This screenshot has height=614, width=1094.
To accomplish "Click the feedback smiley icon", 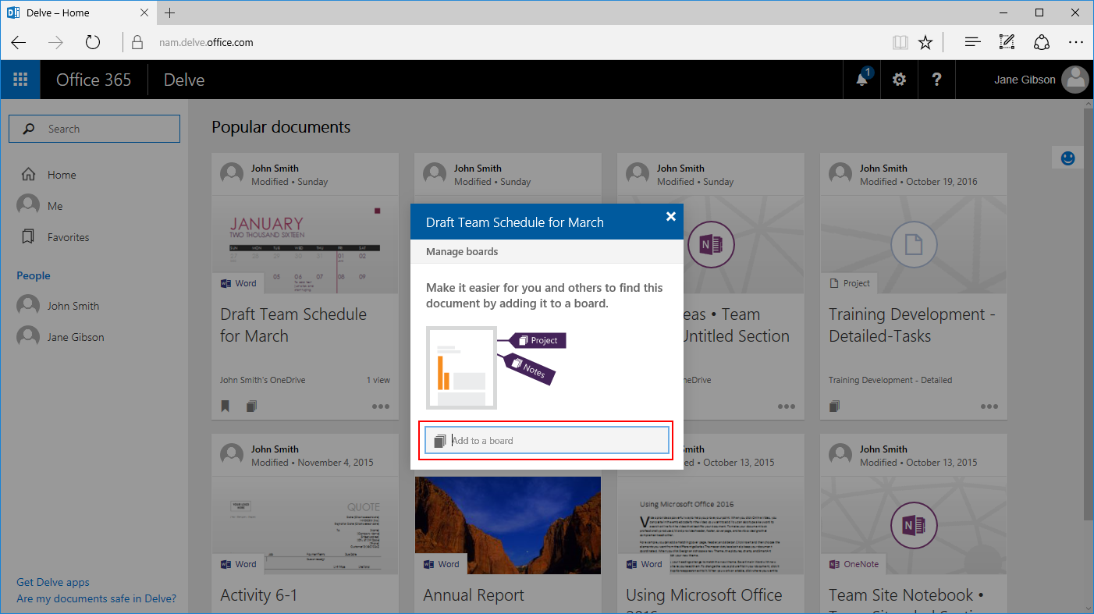I will [x=1068, y=158].
